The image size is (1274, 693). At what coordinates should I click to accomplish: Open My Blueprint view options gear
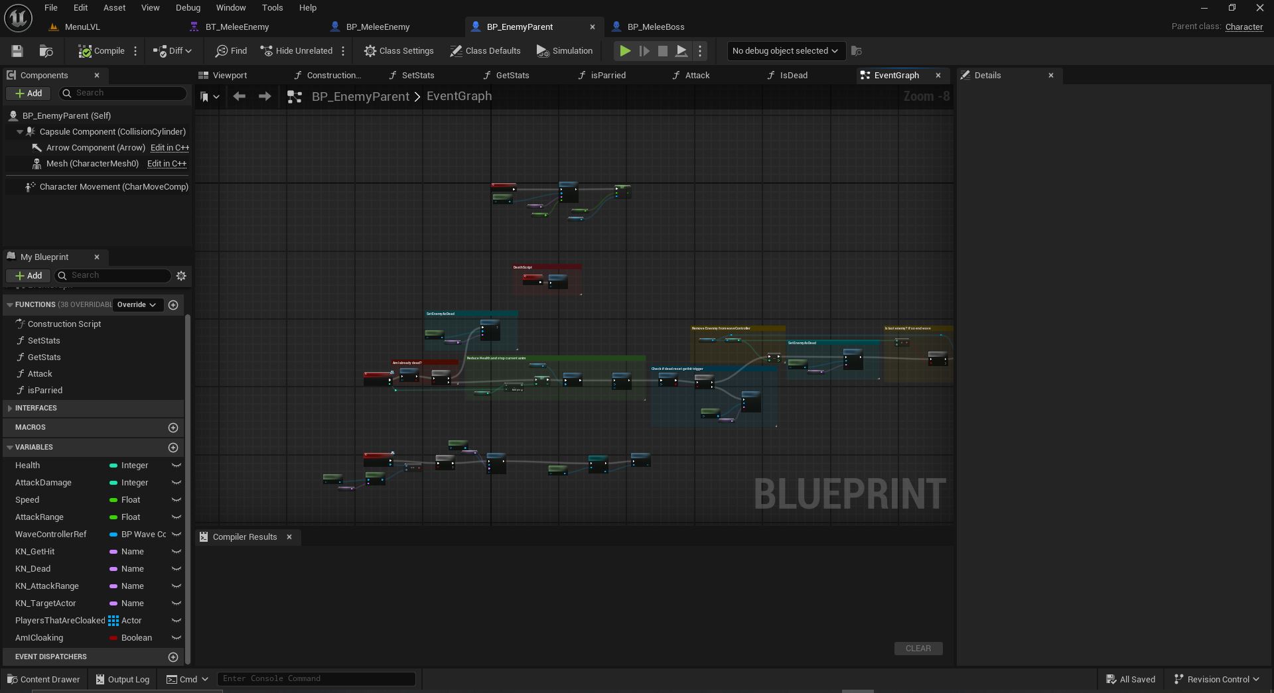coord(181,276)
